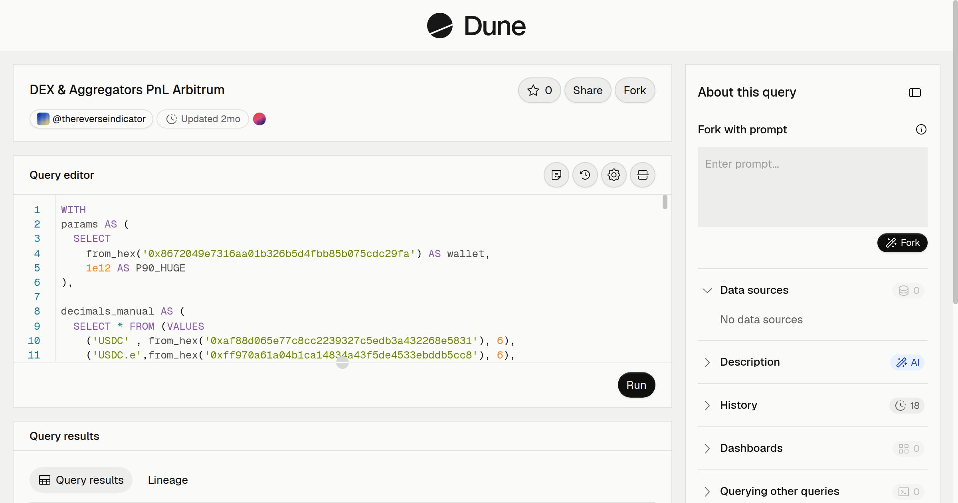The height and width of the screenshot is (503, 958).
Task: Toggle editor layout collapse icon
Action: pos(643,175)
